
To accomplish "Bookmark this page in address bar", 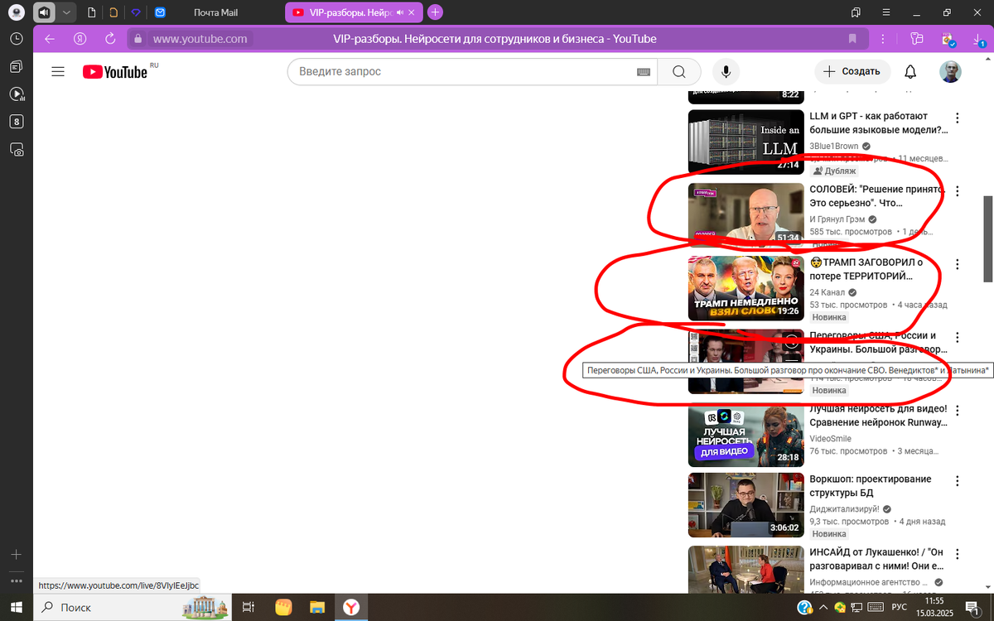I will (x=852, y=39).
